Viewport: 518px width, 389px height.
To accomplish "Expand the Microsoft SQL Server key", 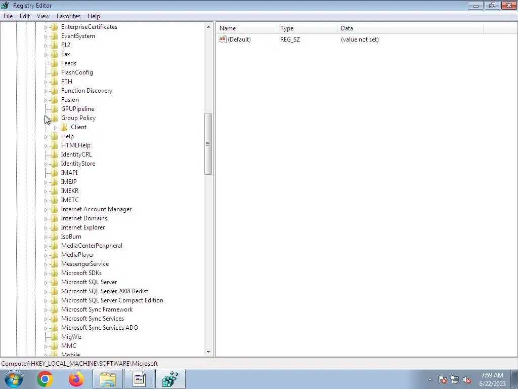I will click(46, 283).
